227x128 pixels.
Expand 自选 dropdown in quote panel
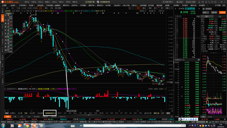(206, 13)
